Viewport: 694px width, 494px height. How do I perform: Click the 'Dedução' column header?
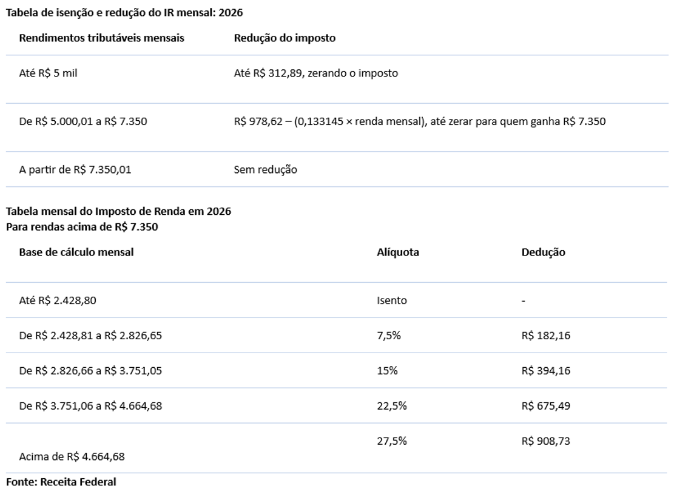543,252
